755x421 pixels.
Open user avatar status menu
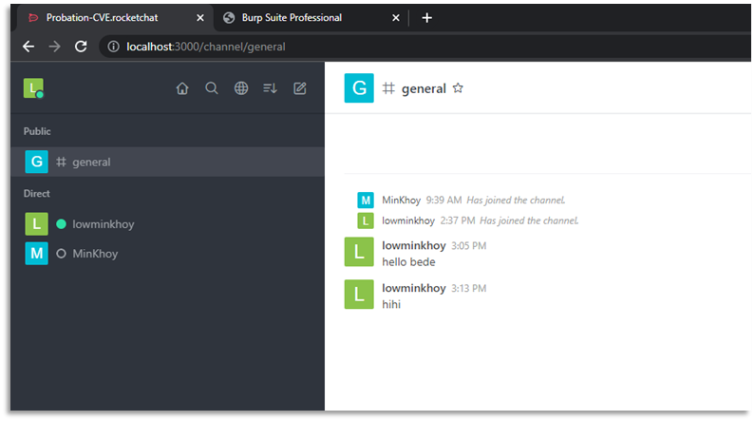(33, 88)
